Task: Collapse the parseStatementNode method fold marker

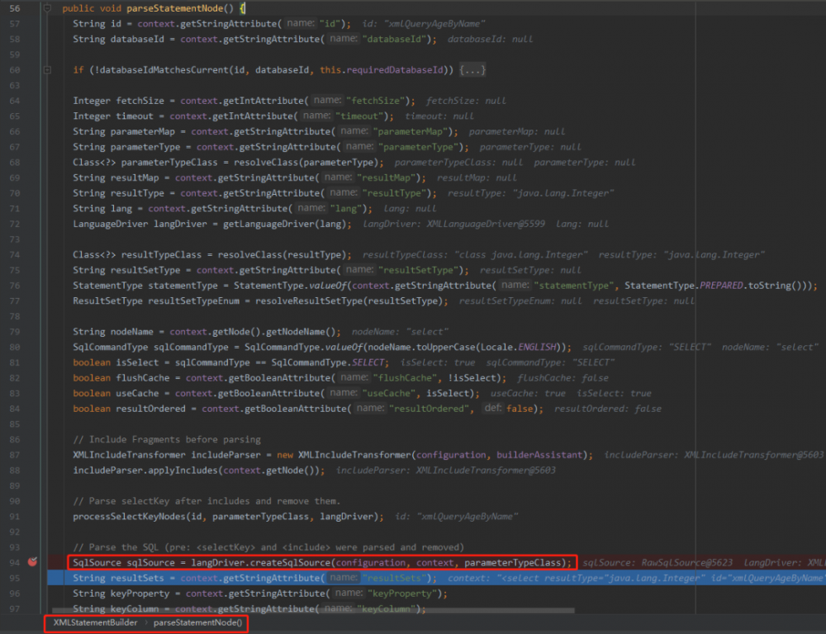Action: tap(47, 8)
